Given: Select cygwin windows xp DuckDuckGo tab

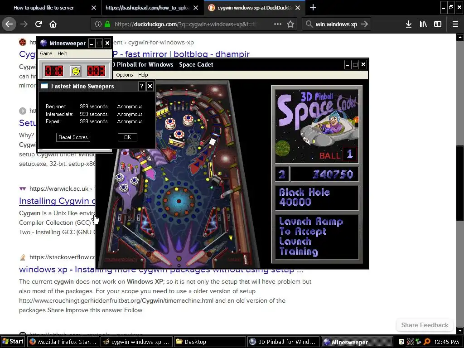Looking at the screenshot, I should coord(255,8).
